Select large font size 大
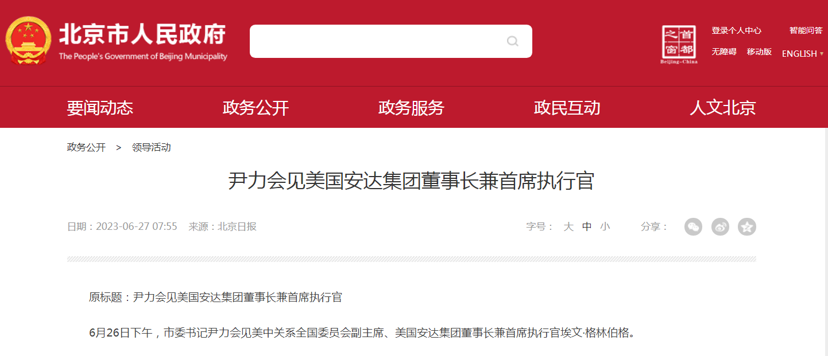The image size is (828, 356). pyautogui.click(x=568, y=226)
